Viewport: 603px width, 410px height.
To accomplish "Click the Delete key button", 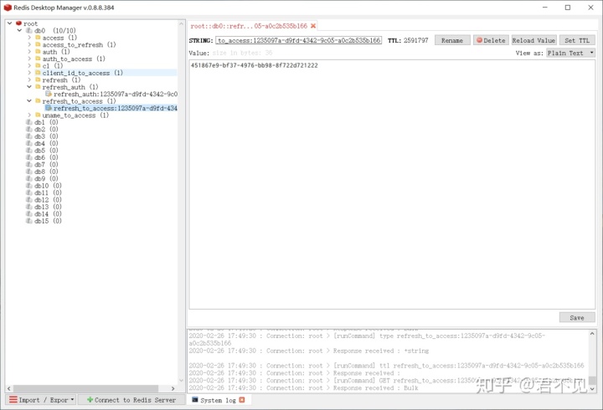I will point(491,40).
